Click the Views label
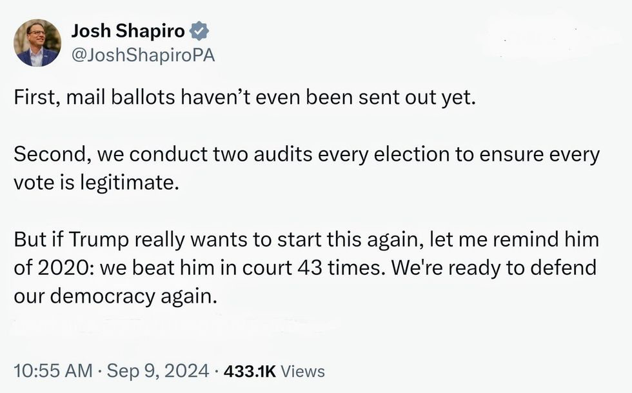Viewport: 632px width, 393px height. pyautogui.click(x=303, y=370)
